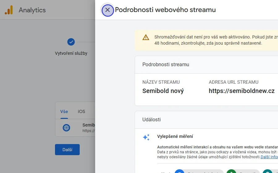Click the globe icon of the web stream
The height and width of the screenshot is (173, 278).
[x=66, y=127]
